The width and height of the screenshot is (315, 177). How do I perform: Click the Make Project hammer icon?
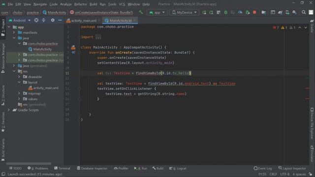click(141, 12)
